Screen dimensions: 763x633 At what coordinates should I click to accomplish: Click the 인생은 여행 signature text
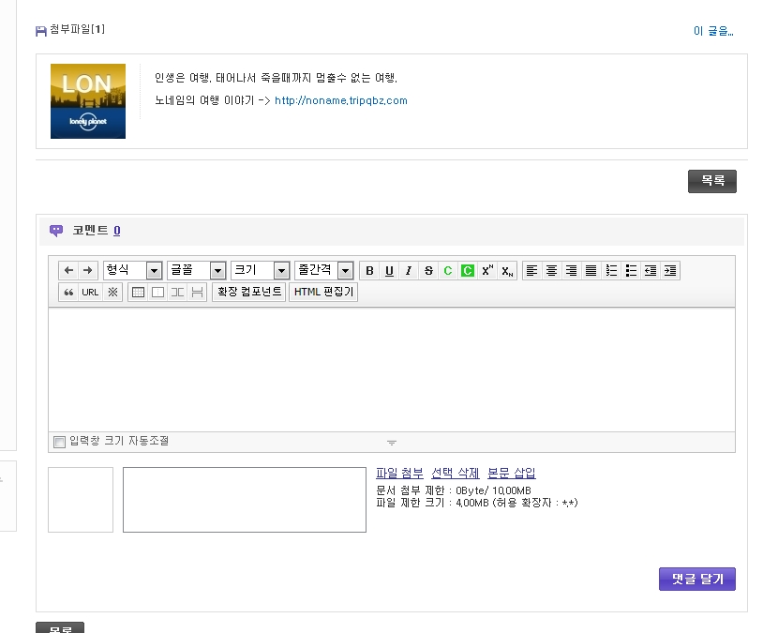pos(276,78)
